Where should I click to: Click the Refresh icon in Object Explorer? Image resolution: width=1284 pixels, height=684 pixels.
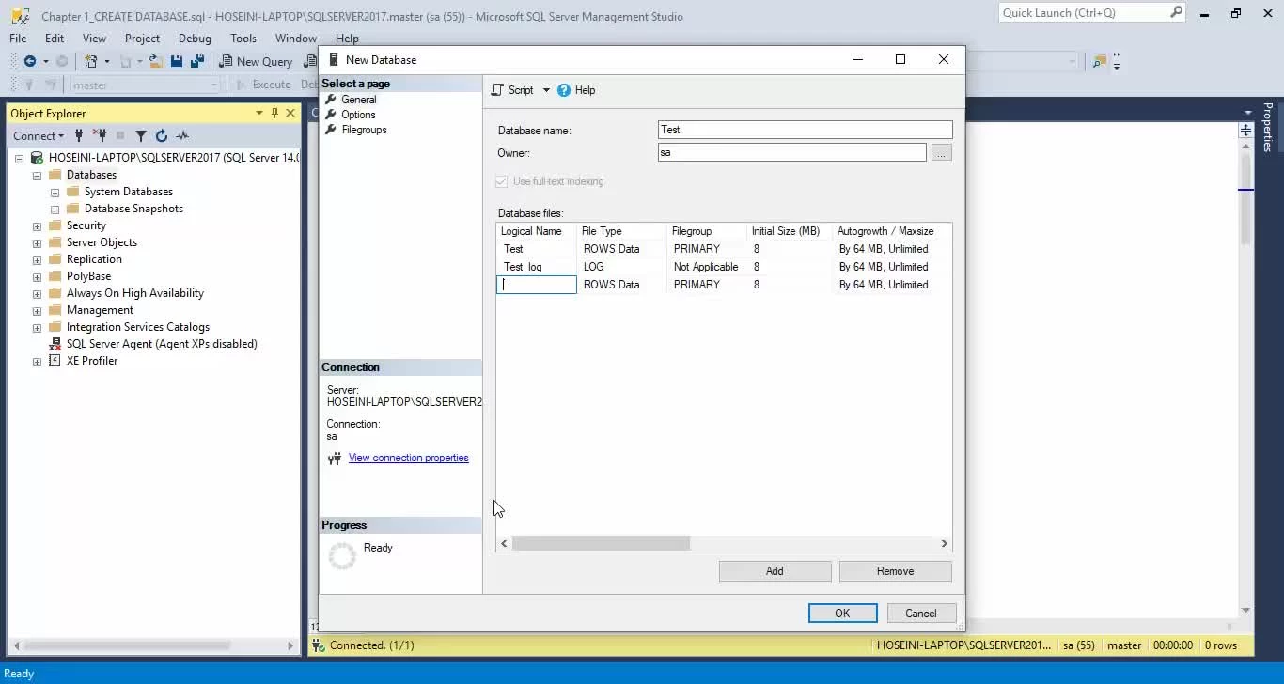pyautogui.click(x=162, y=135)
